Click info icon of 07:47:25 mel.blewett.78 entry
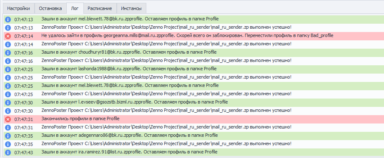 coord(8,86)
